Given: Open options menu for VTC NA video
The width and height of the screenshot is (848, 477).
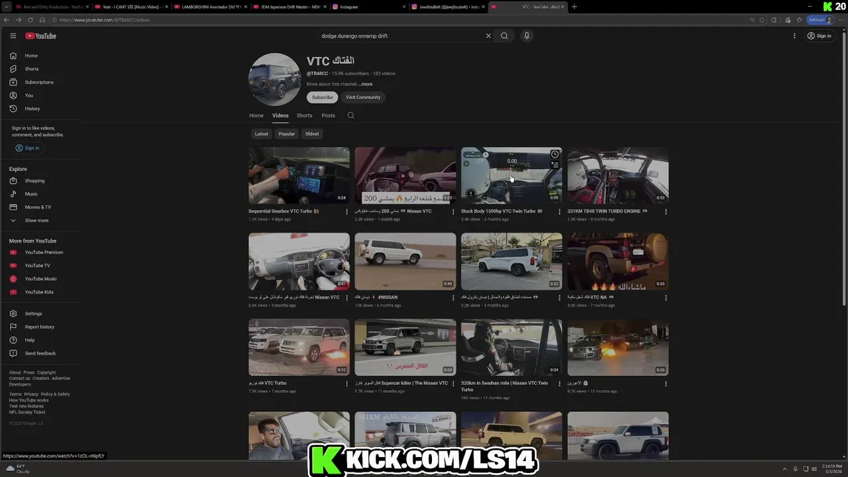Looking at the screenshot, I should (666, 298).
